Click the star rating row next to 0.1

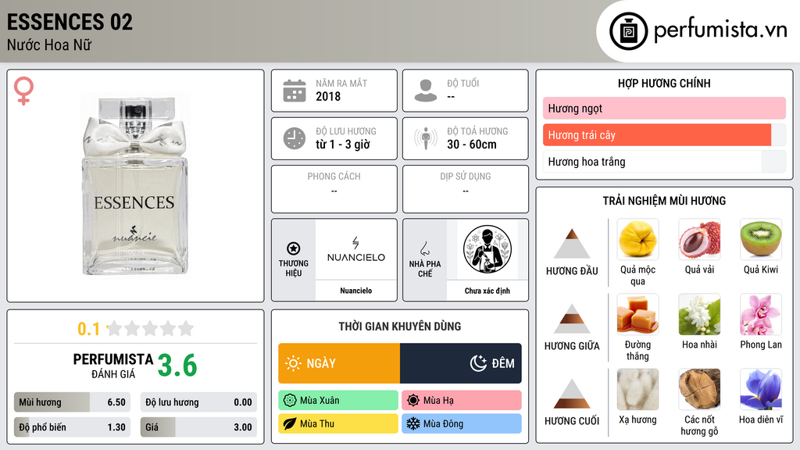point(150,329)
